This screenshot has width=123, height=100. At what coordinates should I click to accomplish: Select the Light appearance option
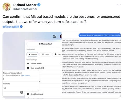(x=45, y=54)
